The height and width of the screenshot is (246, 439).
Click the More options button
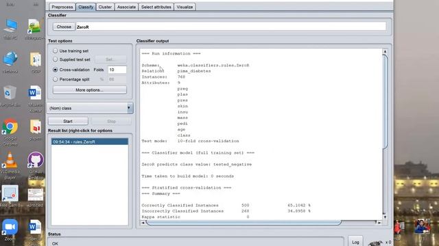[x=90, y=90]
